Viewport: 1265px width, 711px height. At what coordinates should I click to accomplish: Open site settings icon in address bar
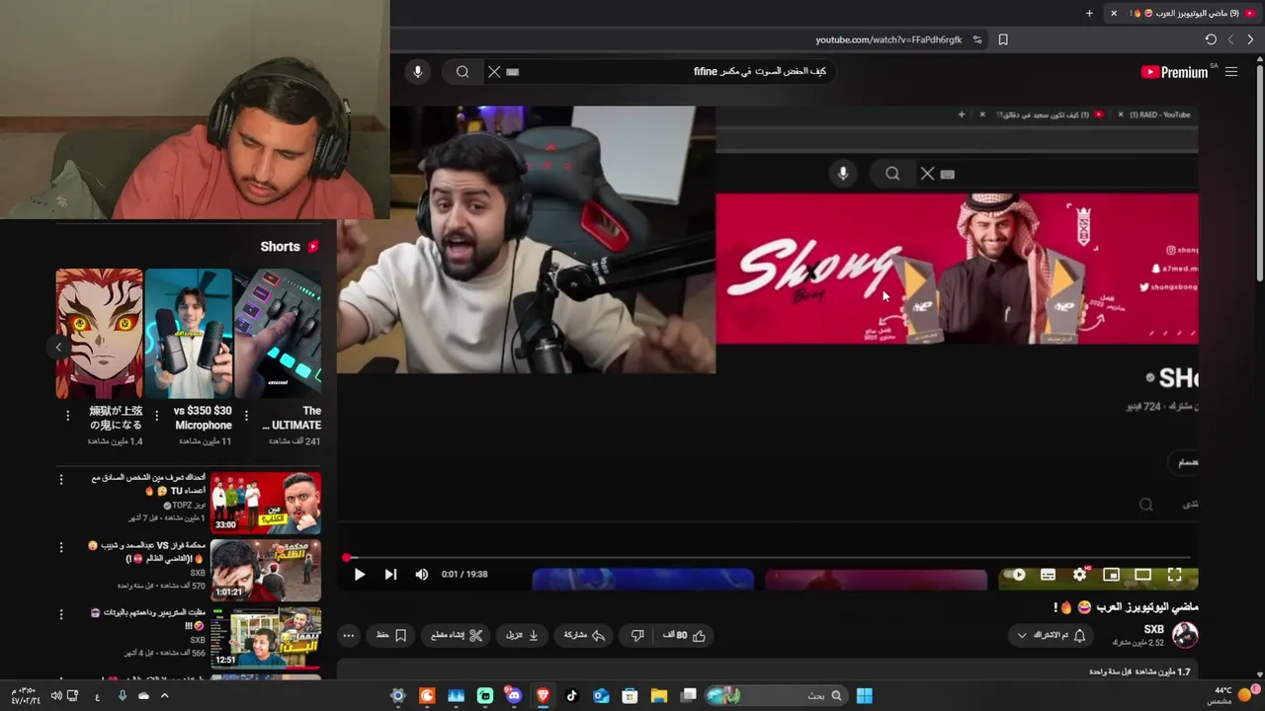click(977, 39)
